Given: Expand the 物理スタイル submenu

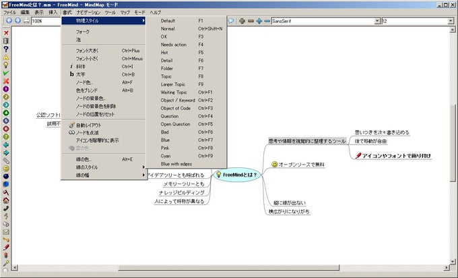Looking at the screenshot, I should point(104,21).
